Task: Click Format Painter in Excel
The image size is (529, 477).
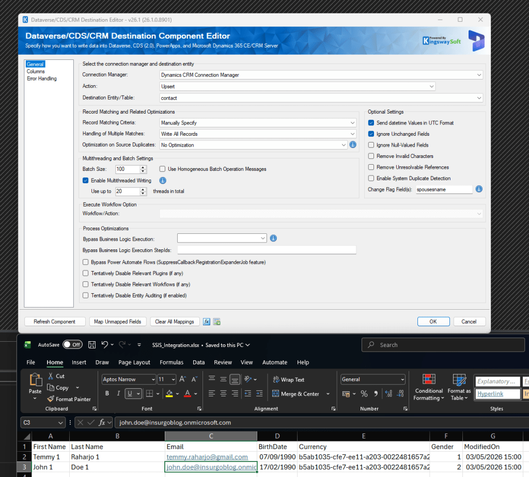Action: [69, 399]
